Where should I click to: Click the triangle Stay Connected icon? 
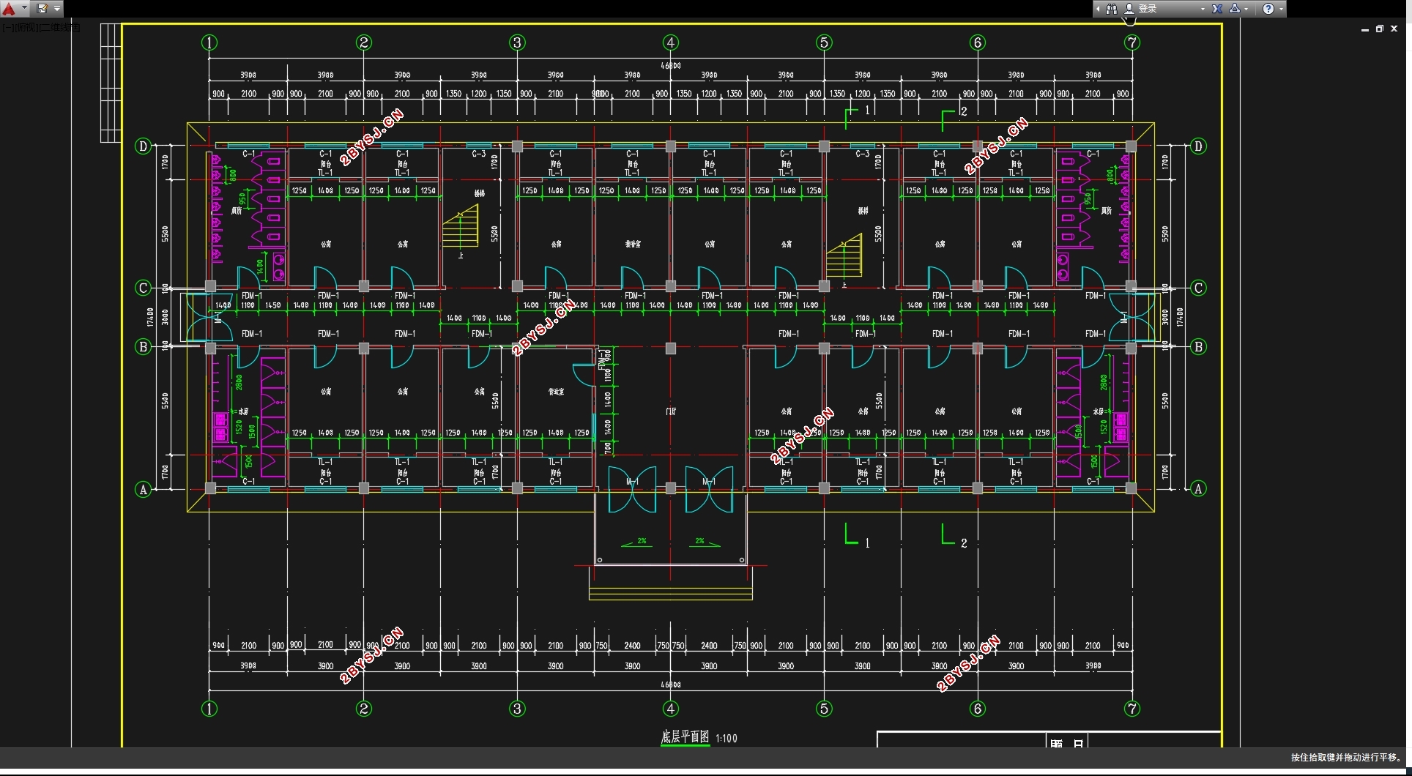coord(1235,9)
